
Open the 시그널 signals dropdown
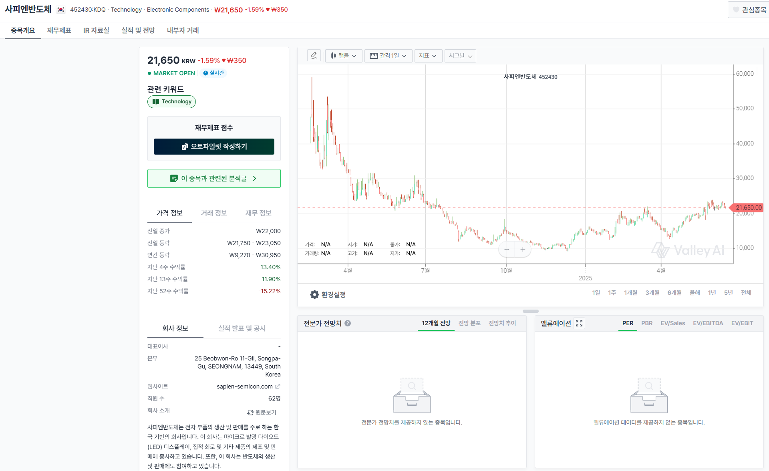[x=460, y=56]
